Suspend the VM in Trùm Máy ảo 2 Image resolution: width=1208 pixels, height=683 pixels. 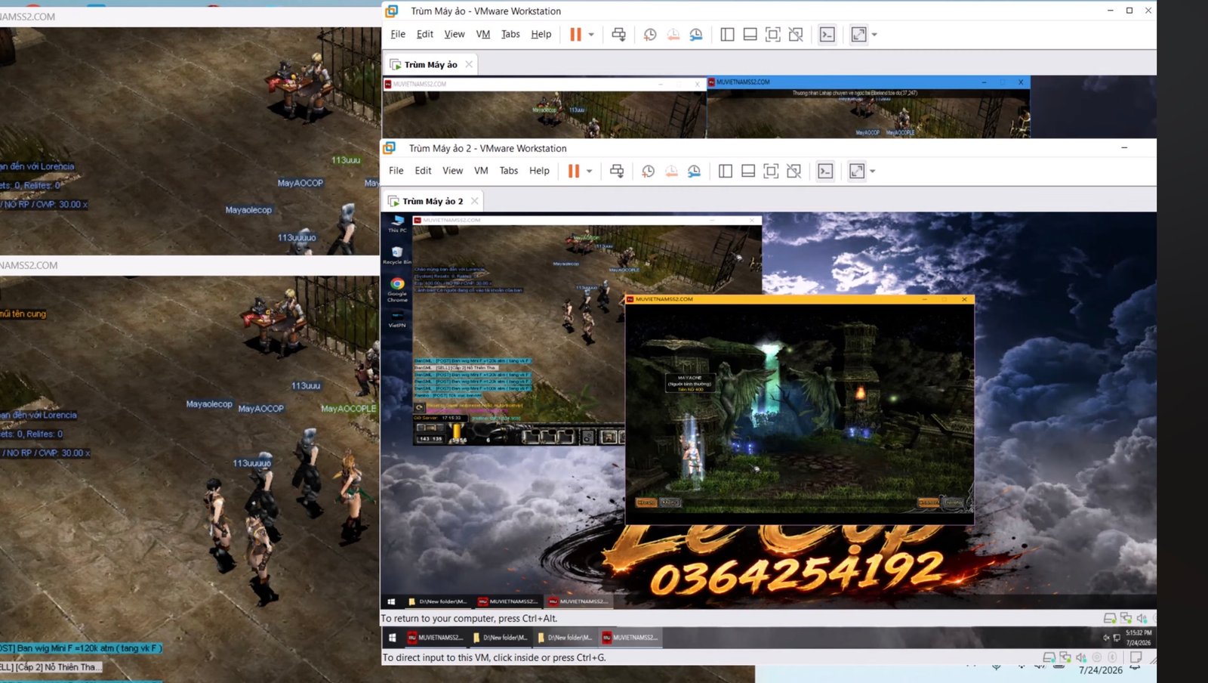(x=574, y=171)
